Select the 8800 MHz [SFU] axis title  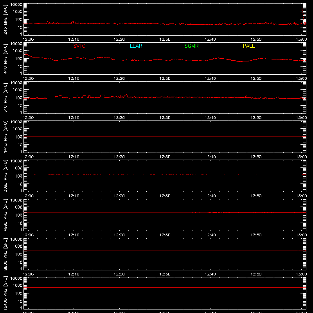click(5, 254)
